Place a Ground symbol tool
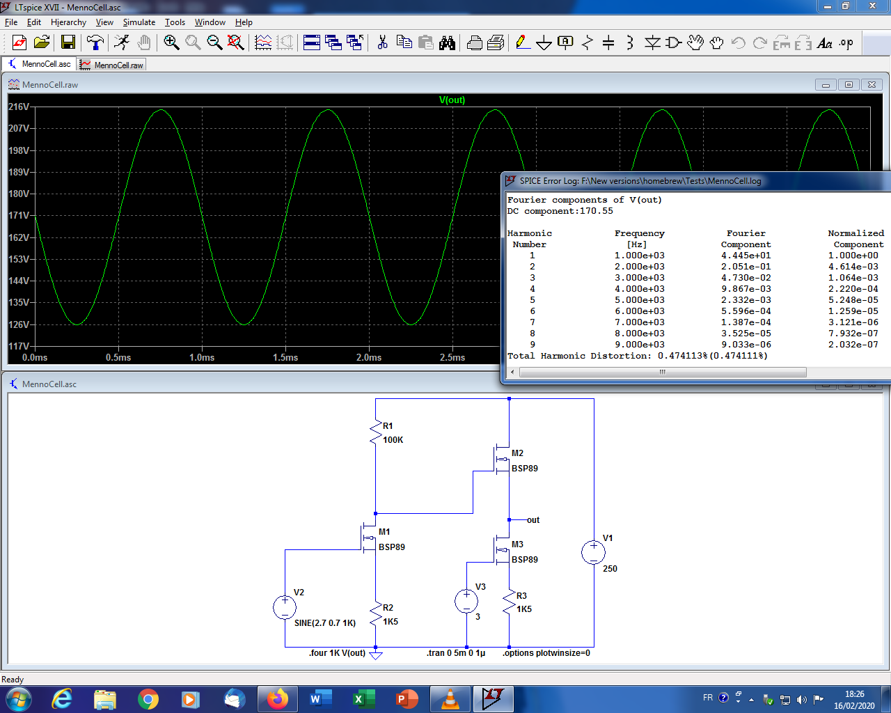 tap(544, 43)
